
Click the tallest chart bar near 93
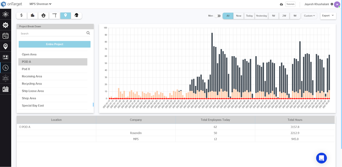[x=212, y=65]
